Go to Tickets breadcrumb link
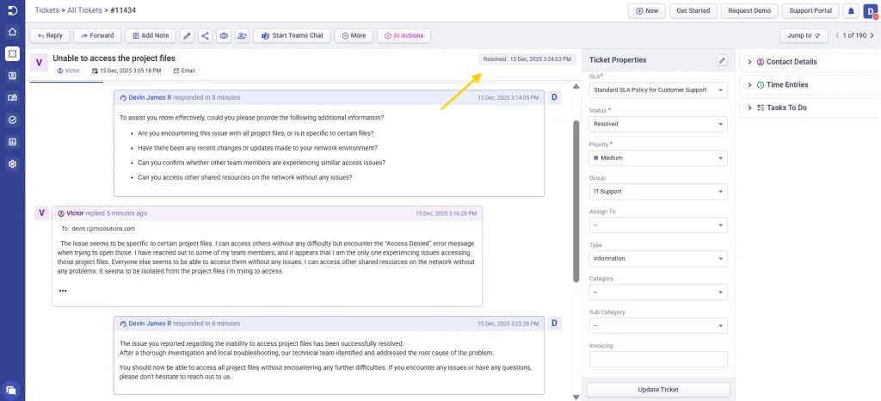Image resolution: width=881 pixels, height=401 pixels. point(46,10)
